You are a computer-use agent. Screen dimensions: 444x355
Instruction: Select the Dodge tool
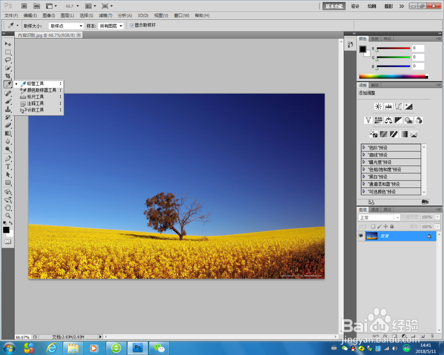click(x=8, y=149)
